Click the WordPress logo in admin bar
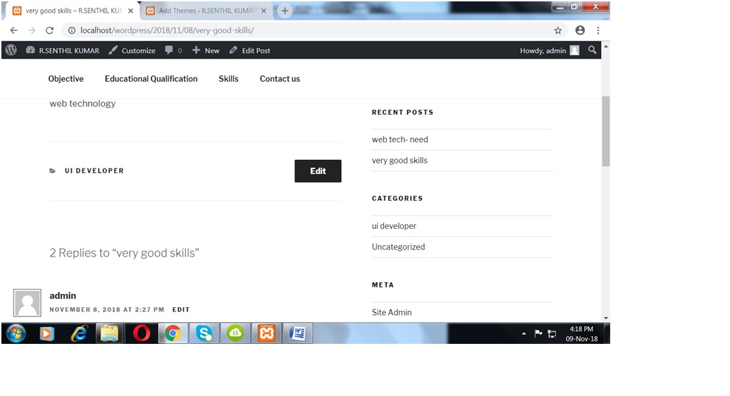This screenshot has width=730, height=396. point(11,50)
